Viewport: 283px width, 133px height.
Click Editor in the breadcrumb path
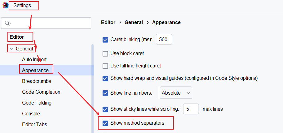[108, 22]
